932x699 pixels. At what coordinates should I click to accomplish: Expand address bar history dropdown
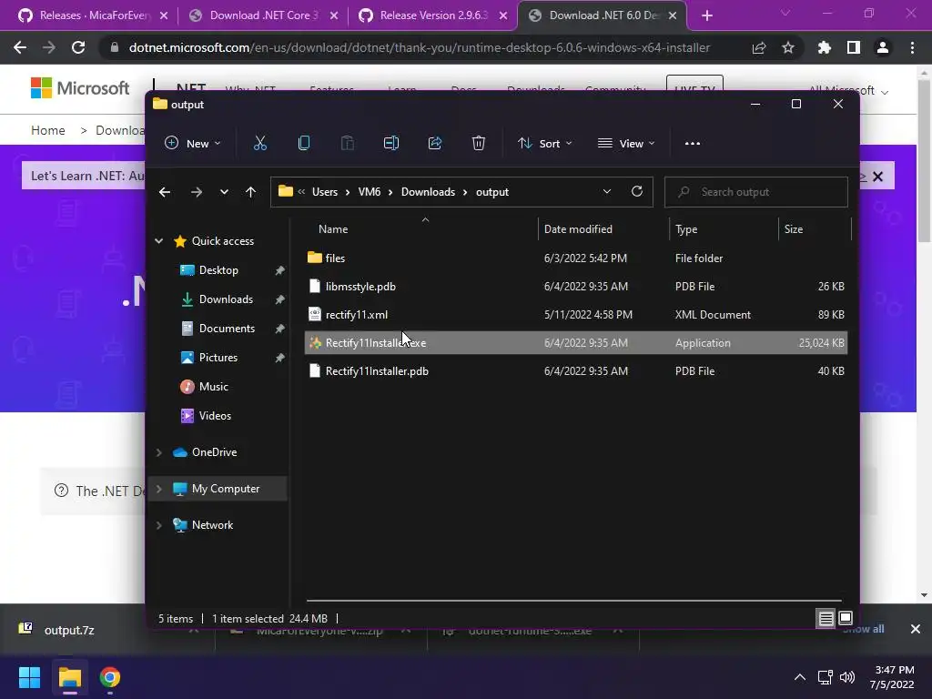(607, 191)
